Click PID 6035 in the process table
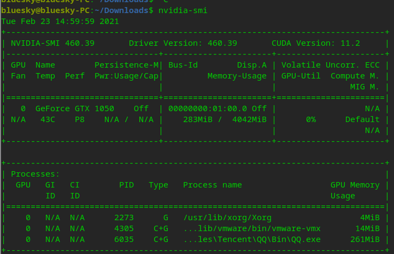This screenshot has height=254, width=394. (124, 239)
